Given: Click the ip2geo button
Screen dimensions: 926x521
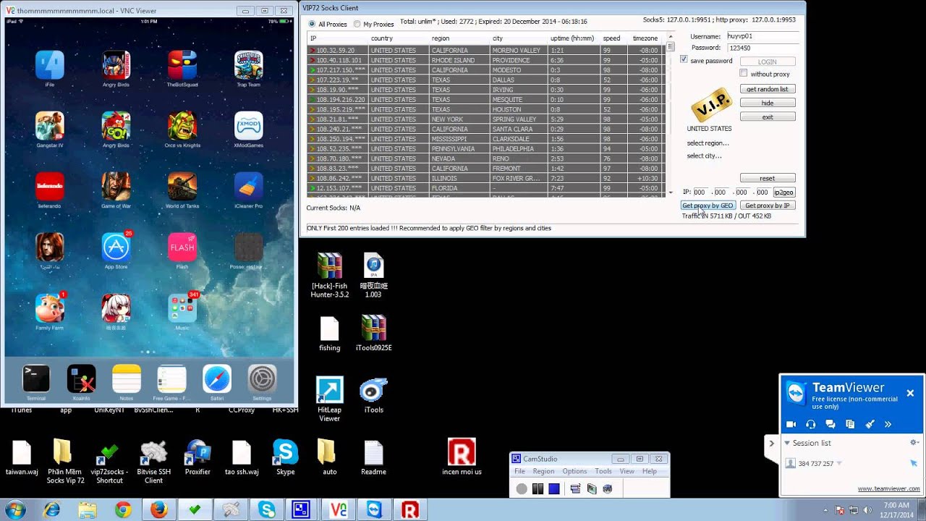Looking at the screenshot, I should 784,192.
